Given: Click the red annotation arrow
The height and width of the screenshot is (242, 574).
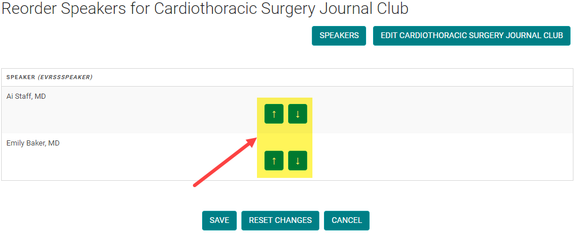Looking at the screenshot, I should (225, 162).
